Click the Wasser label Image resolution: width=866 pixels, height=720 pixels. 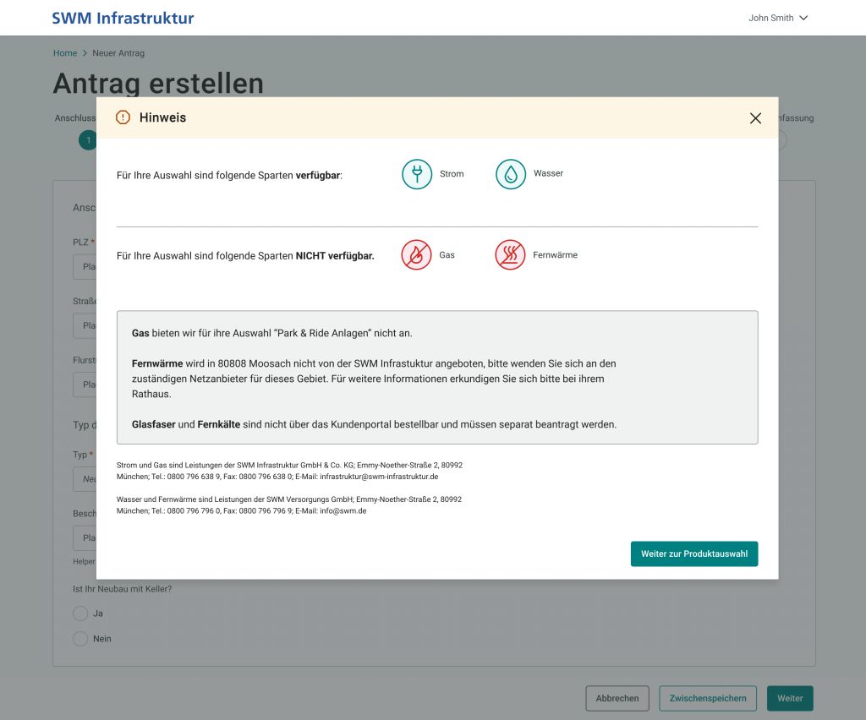[548, 173]
